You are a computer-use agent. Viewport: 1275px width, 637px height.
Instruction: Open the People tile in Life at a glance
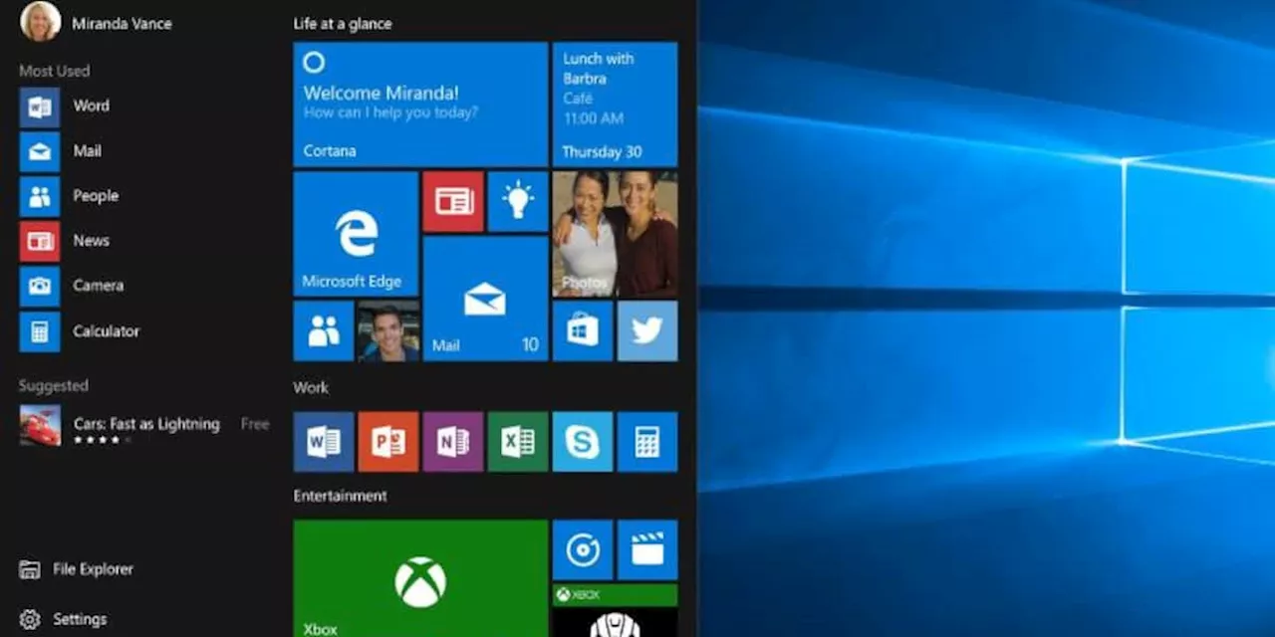pos(324,330)
